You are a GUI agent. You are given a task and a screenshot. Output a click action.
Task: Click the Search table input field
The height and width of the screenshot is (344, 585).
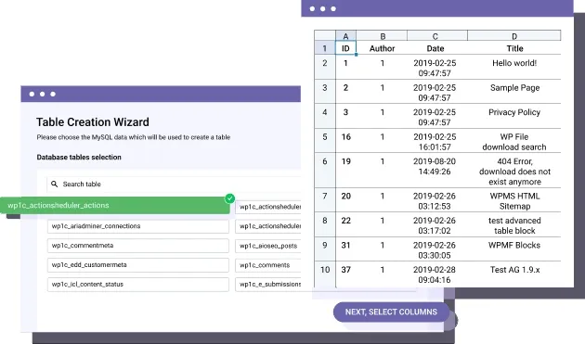click(x=174, y=185)
